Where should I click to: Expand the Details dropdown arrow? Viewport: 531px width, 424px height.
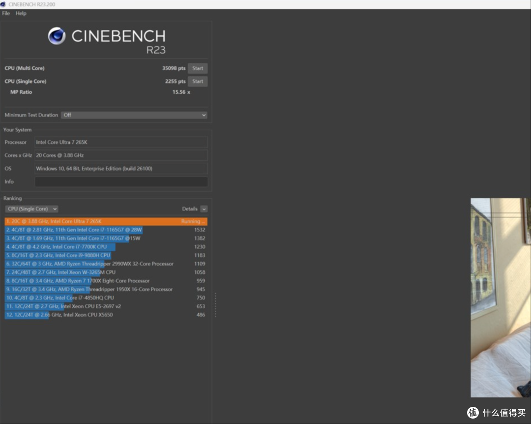tap(204, 209)
